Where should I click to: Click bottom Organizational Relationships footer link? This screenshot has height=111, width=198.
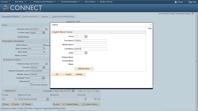click(54, 108)
